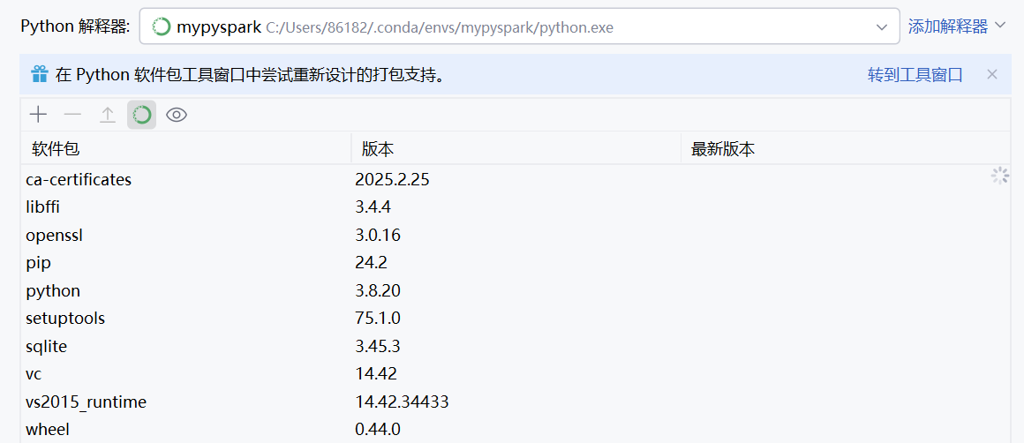
Task: Select the pip package row
Action: point(516,263)
